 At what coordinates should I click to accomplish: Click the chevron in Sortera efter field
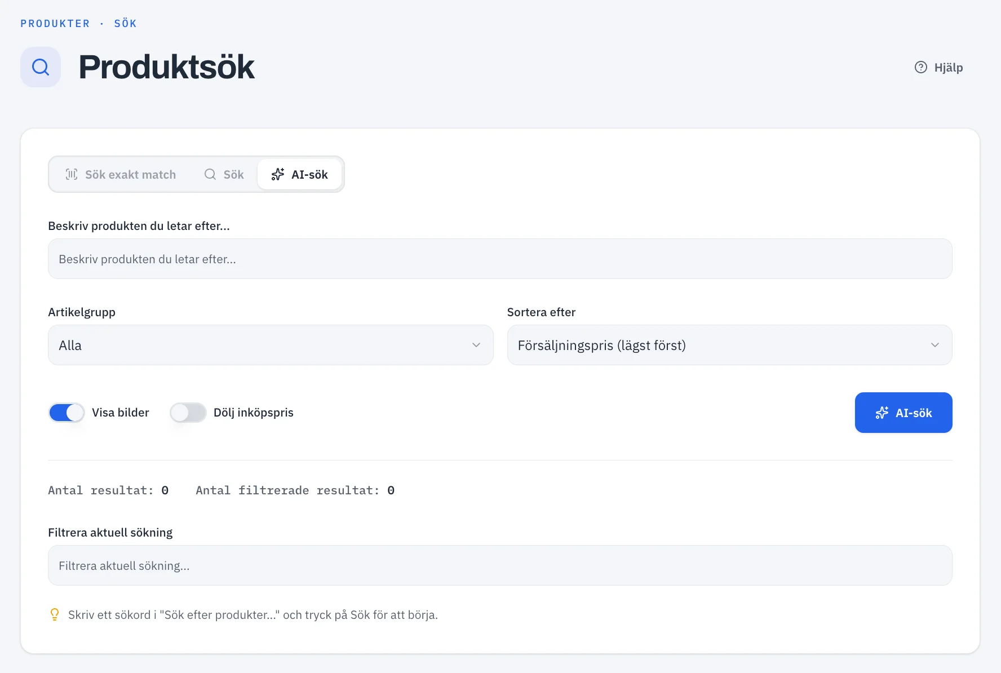[x=935, y=345]
